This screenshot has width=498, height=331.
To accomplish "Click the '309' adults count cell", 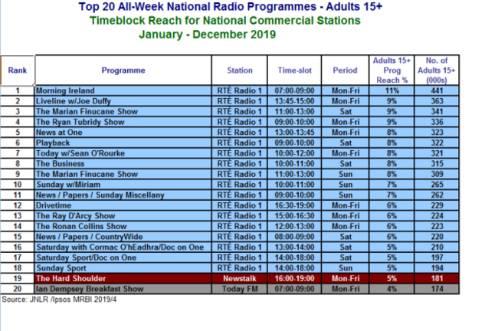I will pyautogui.click(x=437, y=174).
